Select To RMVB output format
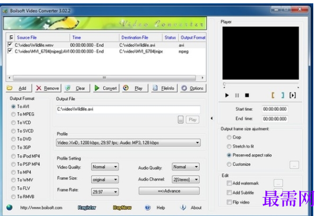 (x=13, y=197)
